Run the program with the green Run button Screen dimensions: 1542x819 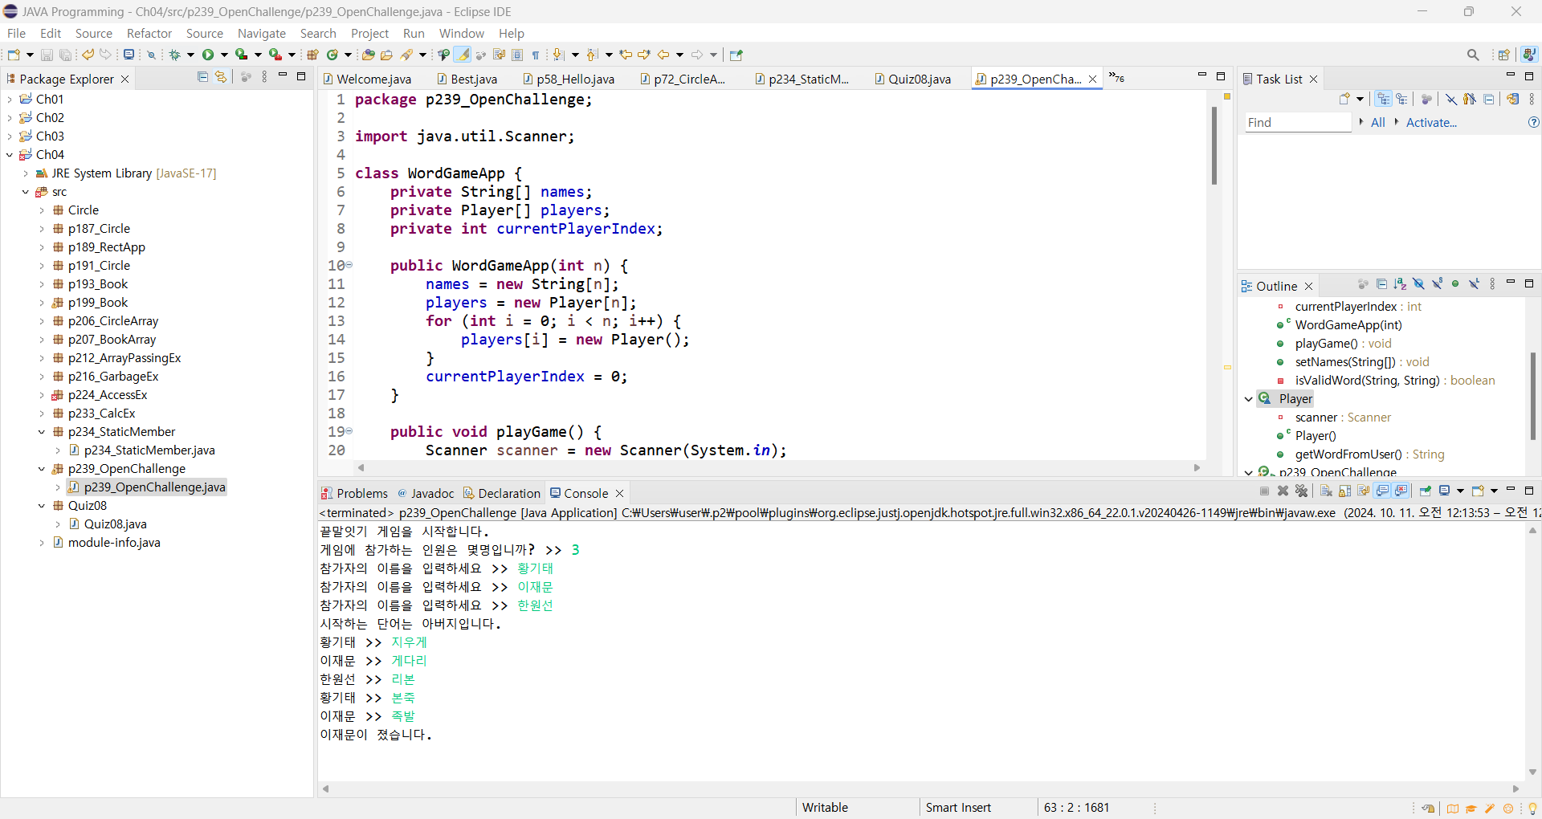tap(208, 55)
